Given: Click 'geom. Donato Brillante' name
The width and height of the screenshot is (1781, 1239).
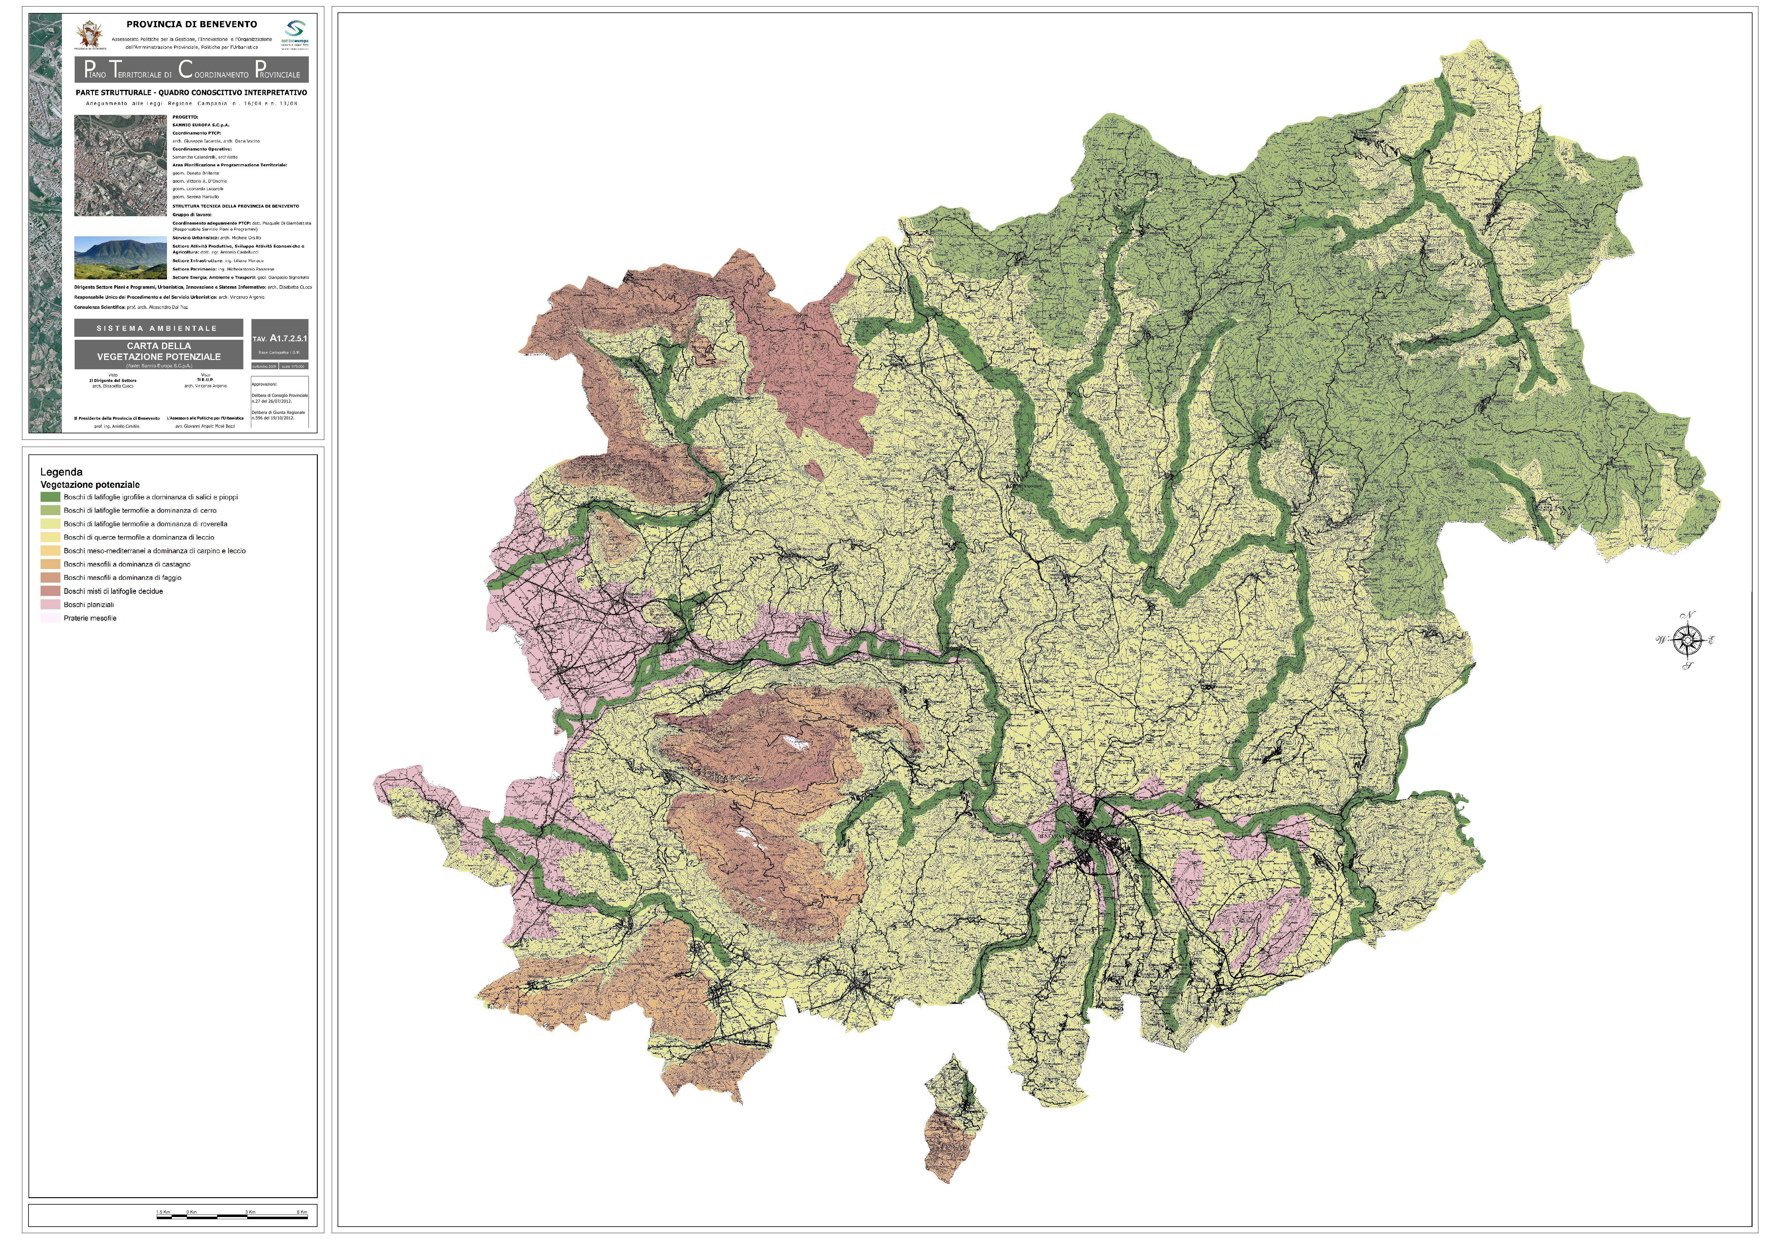Looking at the screenshot, I should (x=195, y=173).
